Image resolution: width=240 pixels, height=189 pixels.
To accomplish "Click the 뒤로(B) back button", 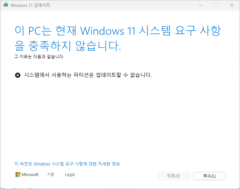I will coord(174,176).
